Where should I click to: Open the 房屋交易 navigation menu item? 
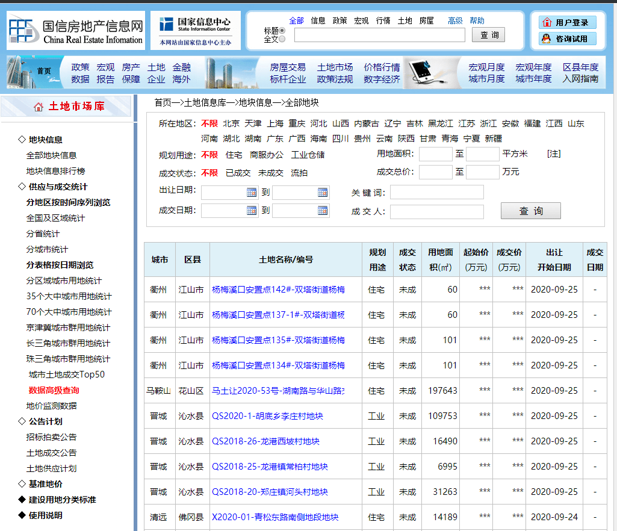tap(288, 67)
